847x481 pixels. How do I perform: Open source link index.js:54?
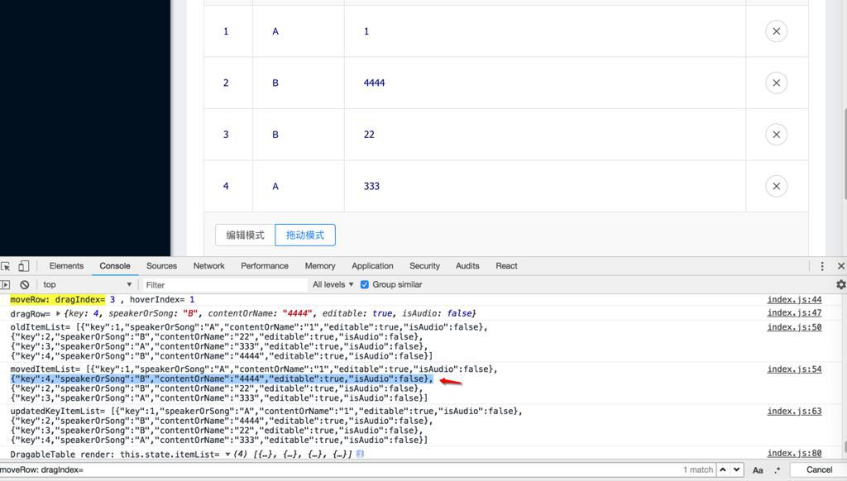point(794,369)
